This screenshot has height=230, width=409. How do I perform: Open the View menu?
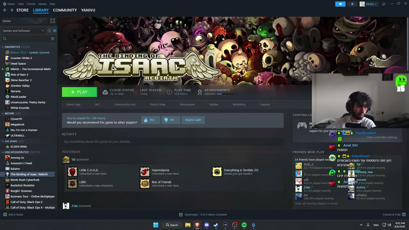(21, 4)
